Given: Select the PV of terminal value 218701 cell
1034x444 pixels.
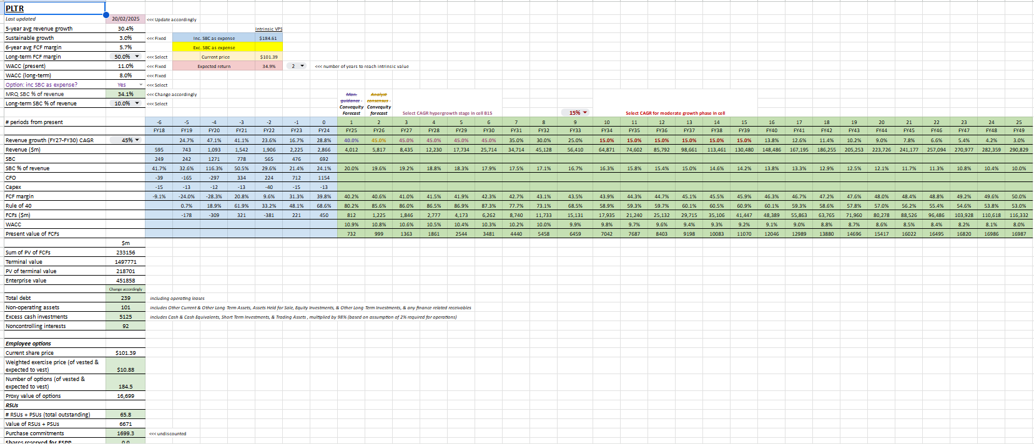Looking at the screenshot, I should (126, 271).
